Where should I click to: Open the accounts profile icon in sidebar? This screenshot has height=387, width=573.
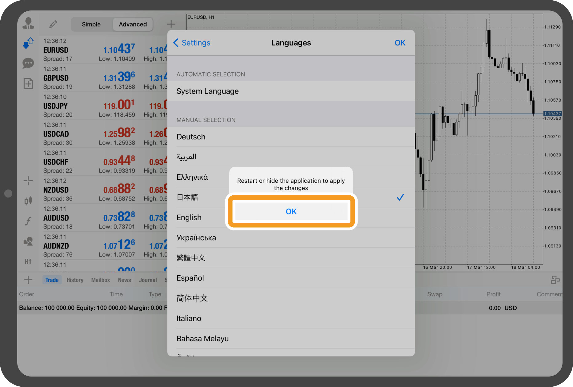tap(28, 23)
